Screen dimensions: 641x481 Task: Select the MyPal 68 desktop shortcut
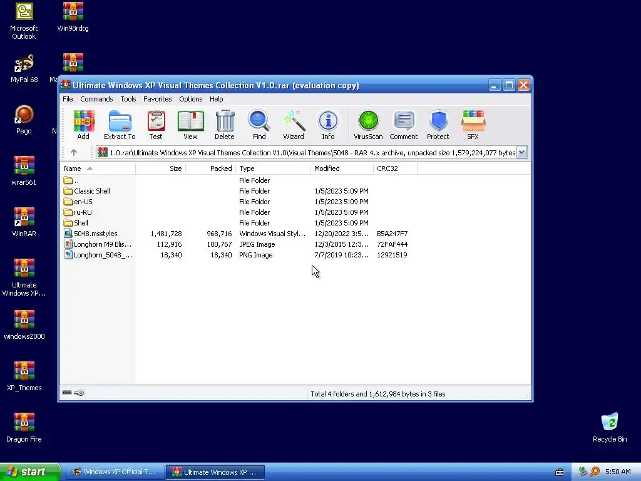pos(24,69)
